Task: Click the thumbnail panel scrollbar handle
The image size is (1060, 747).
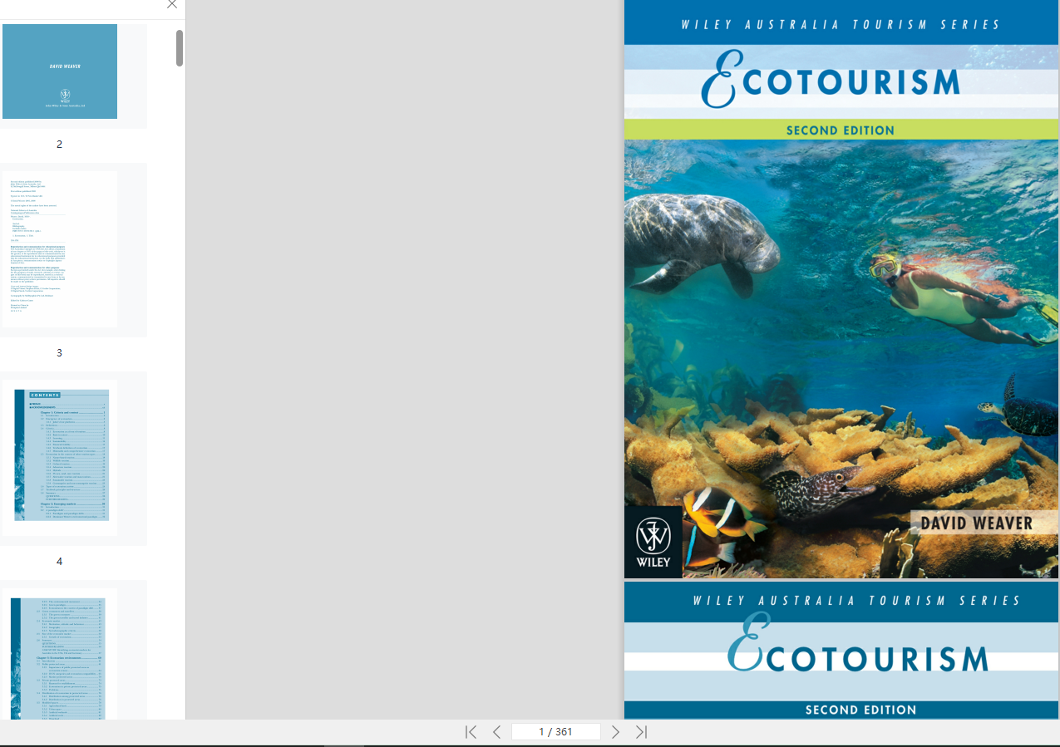Action: [179, 48]
